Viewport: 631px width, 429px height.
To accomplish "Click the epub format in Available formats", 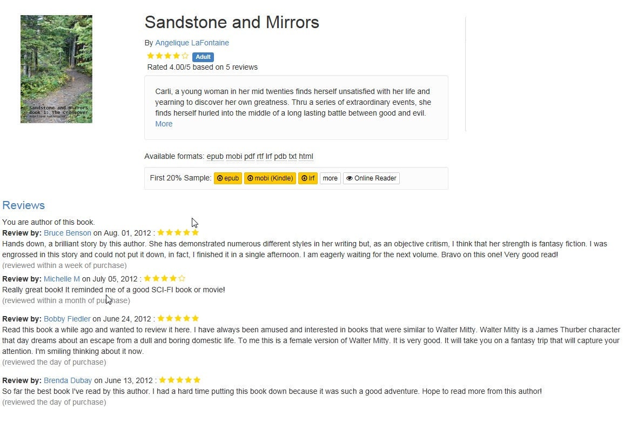I will [x=215, y=156].
